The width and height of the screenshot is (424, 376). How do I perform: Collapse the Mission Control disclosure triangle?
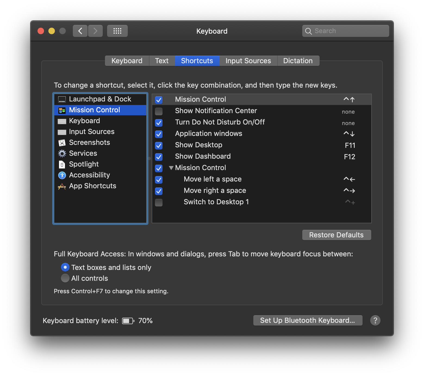(x=171, y=168)
